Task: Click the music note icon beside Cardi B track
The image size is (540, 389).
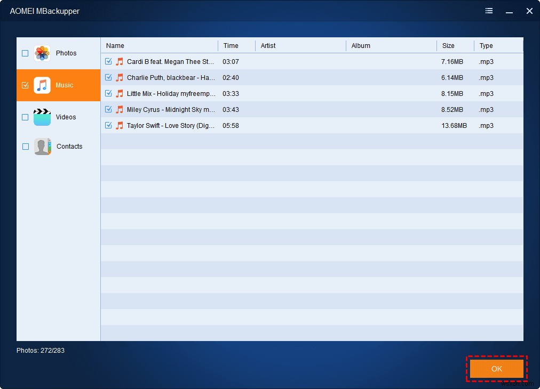Action: point(118,61)
